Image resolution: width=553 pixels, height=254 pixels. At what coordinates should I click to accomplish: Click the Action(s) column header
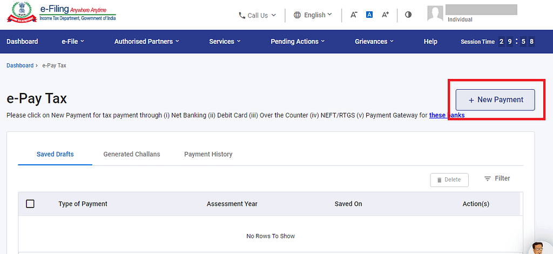click(x=476, y=204)
